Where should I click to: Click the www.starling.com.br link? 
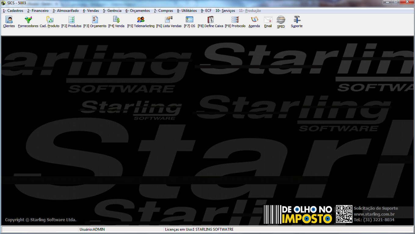click(x=374, y=214)
